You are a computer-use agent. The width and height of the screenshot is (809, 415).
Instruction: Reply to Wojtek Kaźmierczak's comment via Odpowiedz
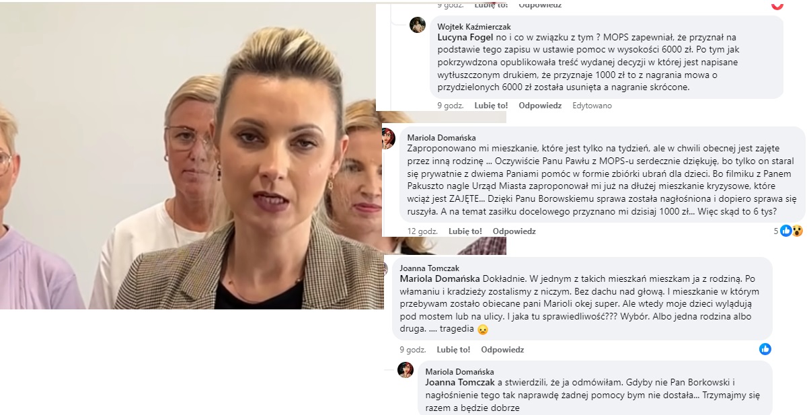point(540,106)
